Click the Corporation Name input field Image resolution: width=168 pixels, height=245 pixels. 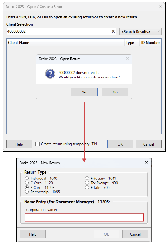click(x=84, y=217)
